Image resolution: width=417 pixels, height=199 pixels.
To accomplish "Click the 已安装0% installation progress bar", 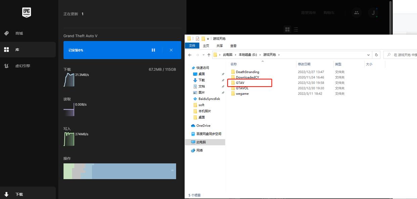I will [x=101, y=50].
